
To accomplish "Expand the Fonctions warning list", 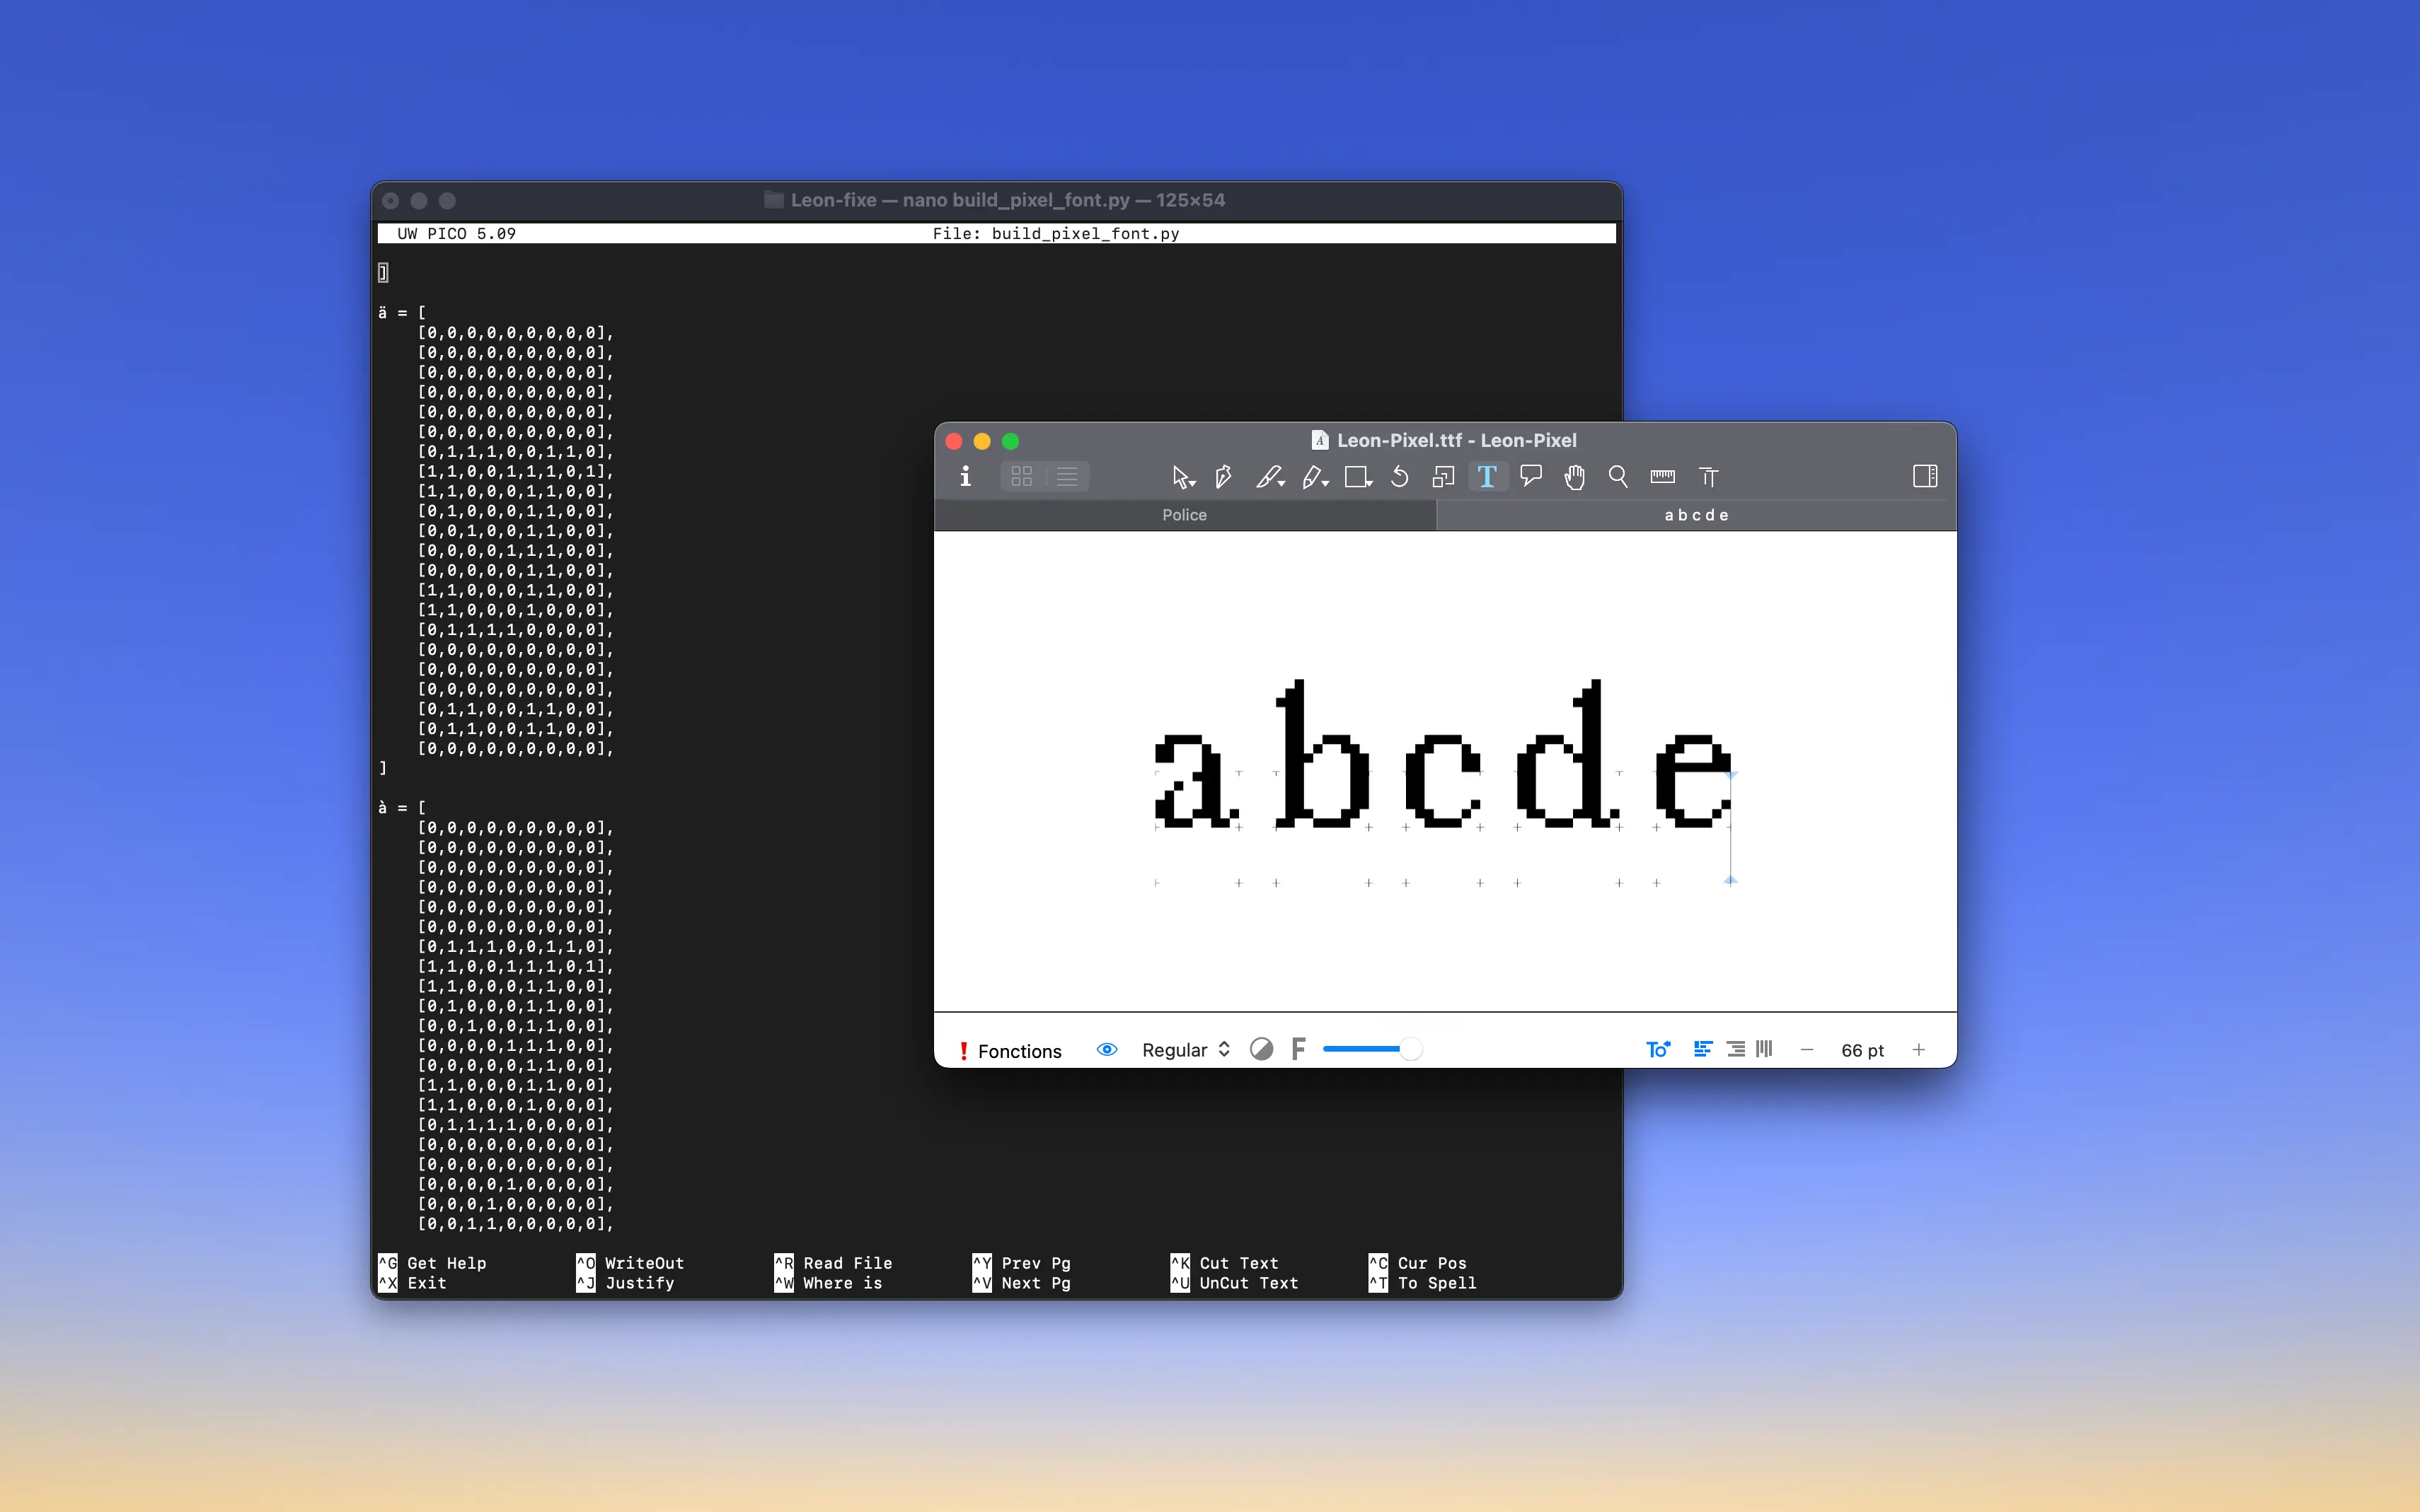I will [1010, 1051].
